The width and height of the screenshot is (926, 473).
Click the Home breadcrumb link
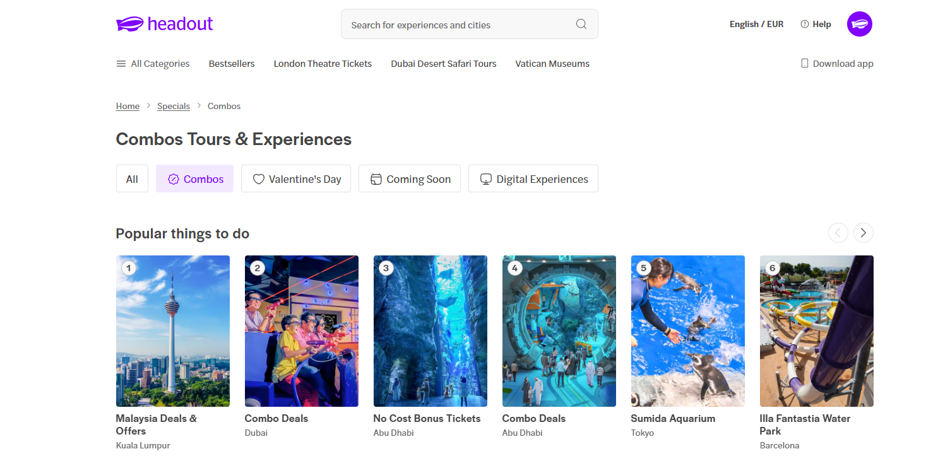pos(128,106)
